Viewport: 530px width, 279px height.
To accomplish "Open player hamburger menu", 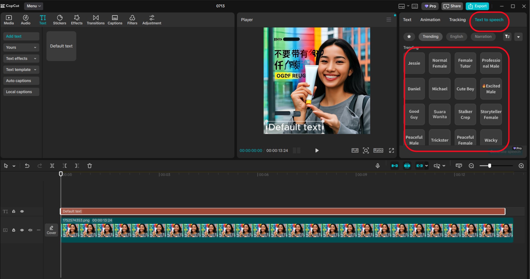I will [x=389, y=20].
